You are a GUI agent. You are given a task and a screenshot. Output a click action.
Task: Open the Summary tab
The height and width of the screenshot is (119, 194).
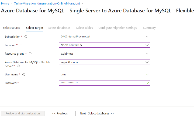click(x=149, y=28)
